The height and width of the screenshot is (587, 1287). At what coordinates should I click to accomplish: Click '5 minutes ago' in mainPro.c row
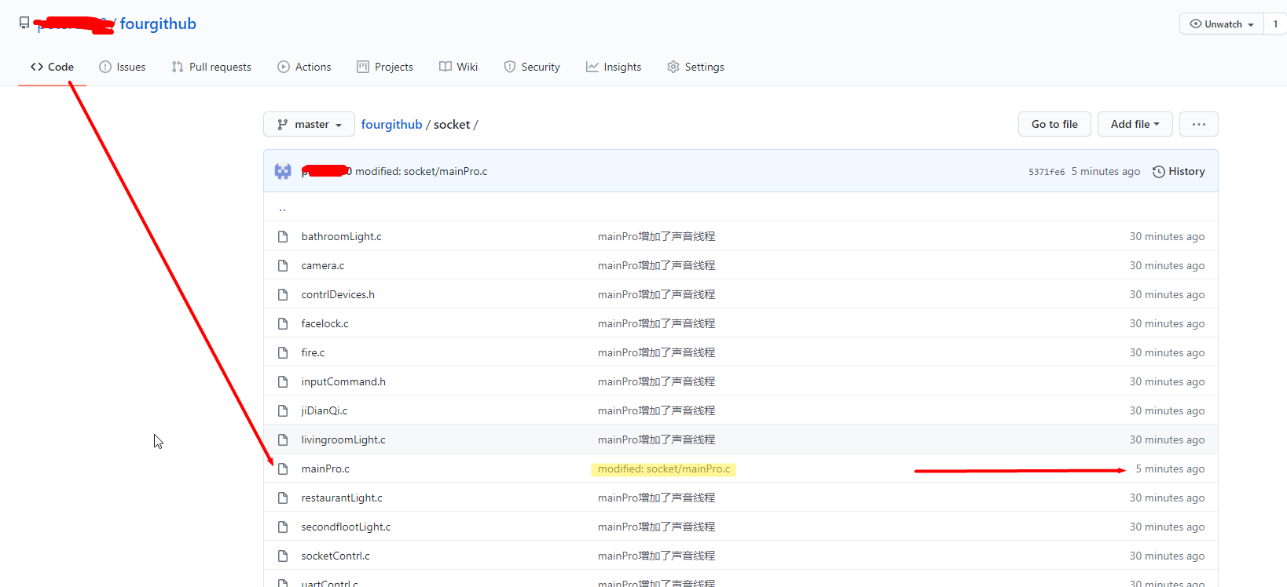tap(1170, 469)
